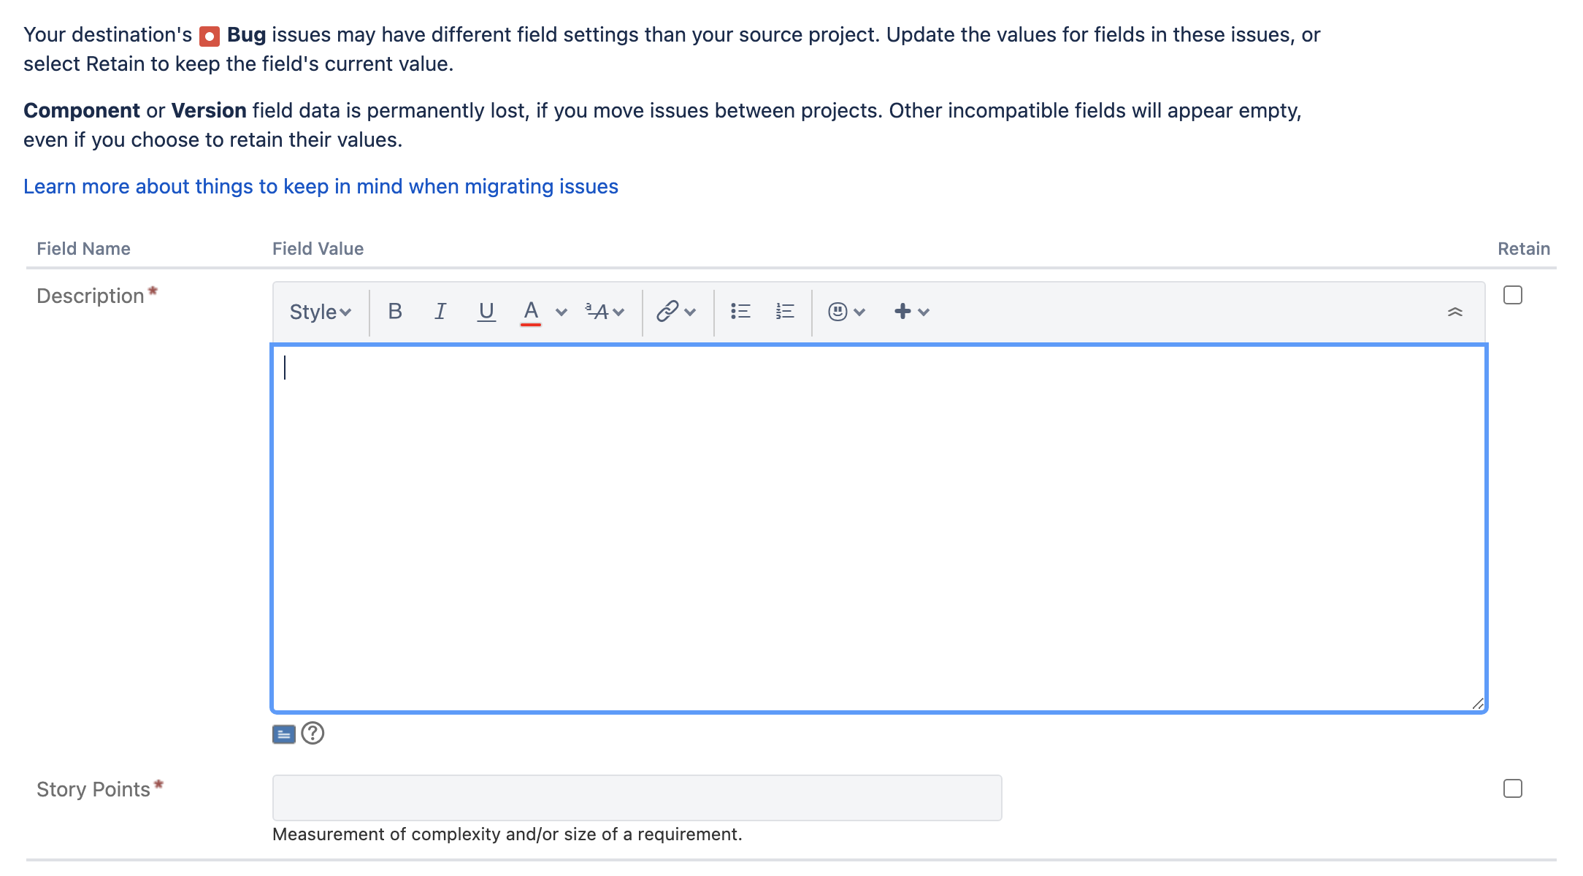Click the 'Retain' column header

(1524, 248)
